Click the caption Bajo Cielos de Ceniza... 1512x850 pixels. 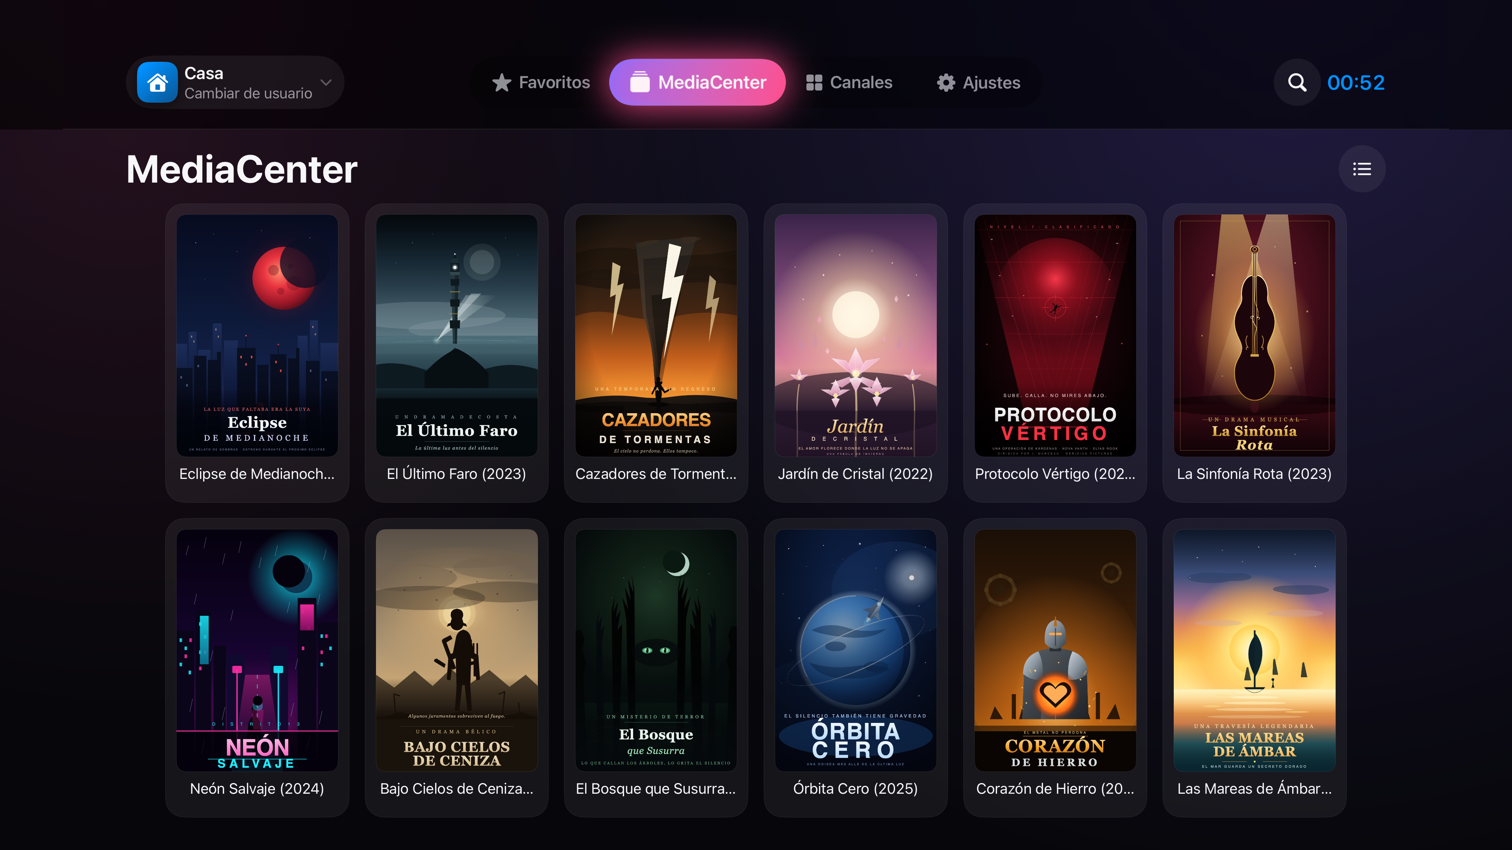457,789
